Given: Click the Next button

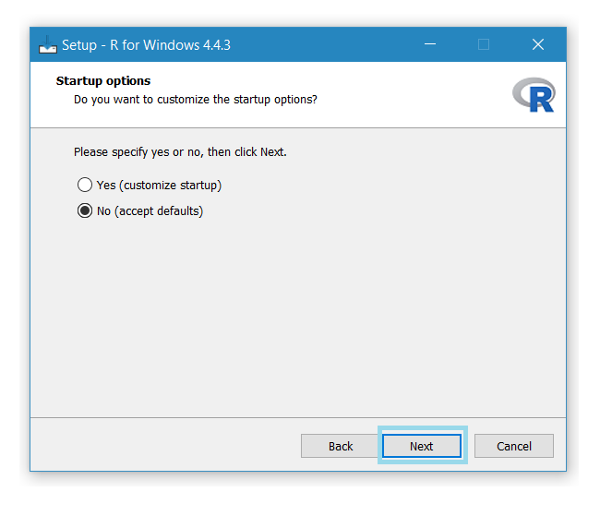Looking at the screenshot, I should tap(422, 446).
